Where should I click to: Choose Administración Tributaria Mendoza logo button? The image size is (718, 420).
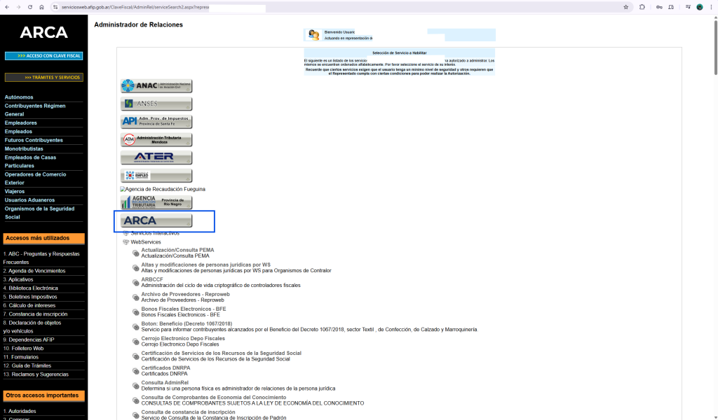[156, 139]
